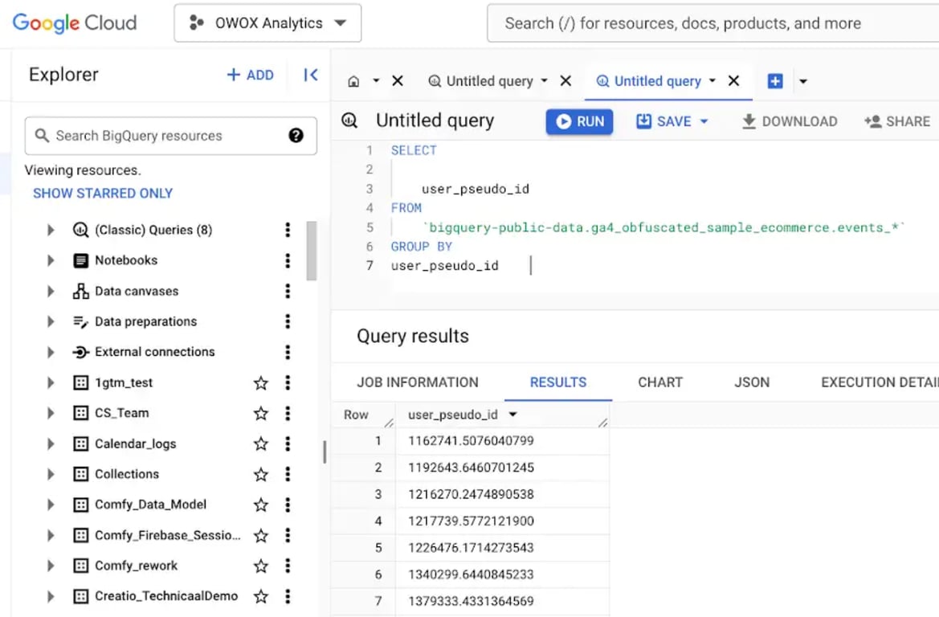
Task: Switch to JSON tab
Action: (752, 382)
